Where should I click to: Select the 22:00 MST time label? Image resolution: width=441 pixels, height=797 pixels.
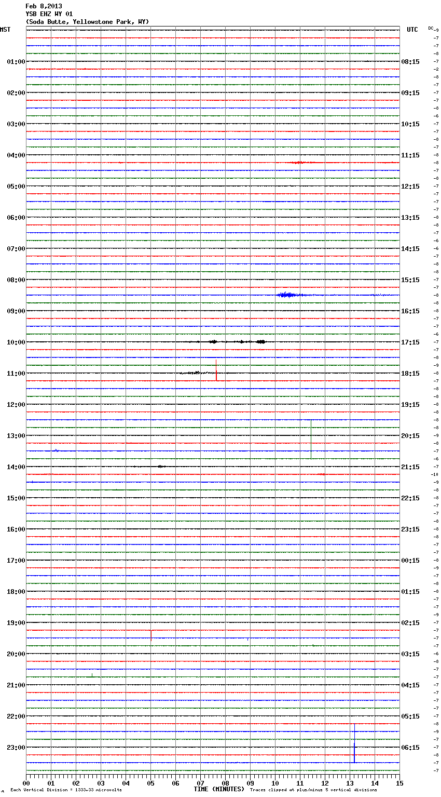pyautogui.click(x=16, y=716)
